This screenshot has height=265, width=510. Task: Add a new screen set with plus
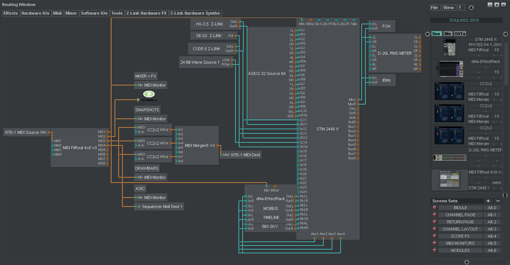pyautogui.click(x=488, y=201)
